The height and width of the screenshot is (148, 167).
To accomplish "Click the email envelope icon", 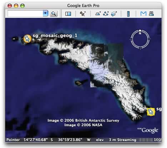I will pos(143,14).
